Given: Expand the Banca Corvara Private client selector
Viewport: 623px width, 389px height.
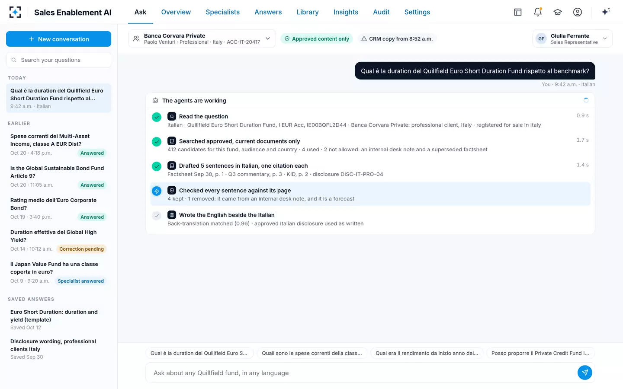Looking at the screenshot, I should point(202,39).
